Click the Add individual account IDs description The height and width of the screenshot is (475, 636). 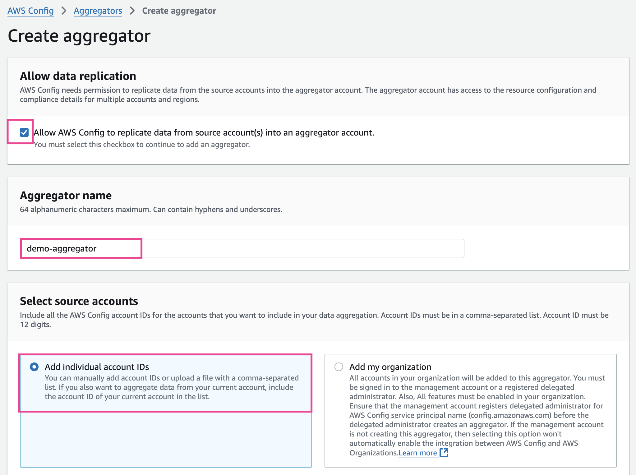171,387
